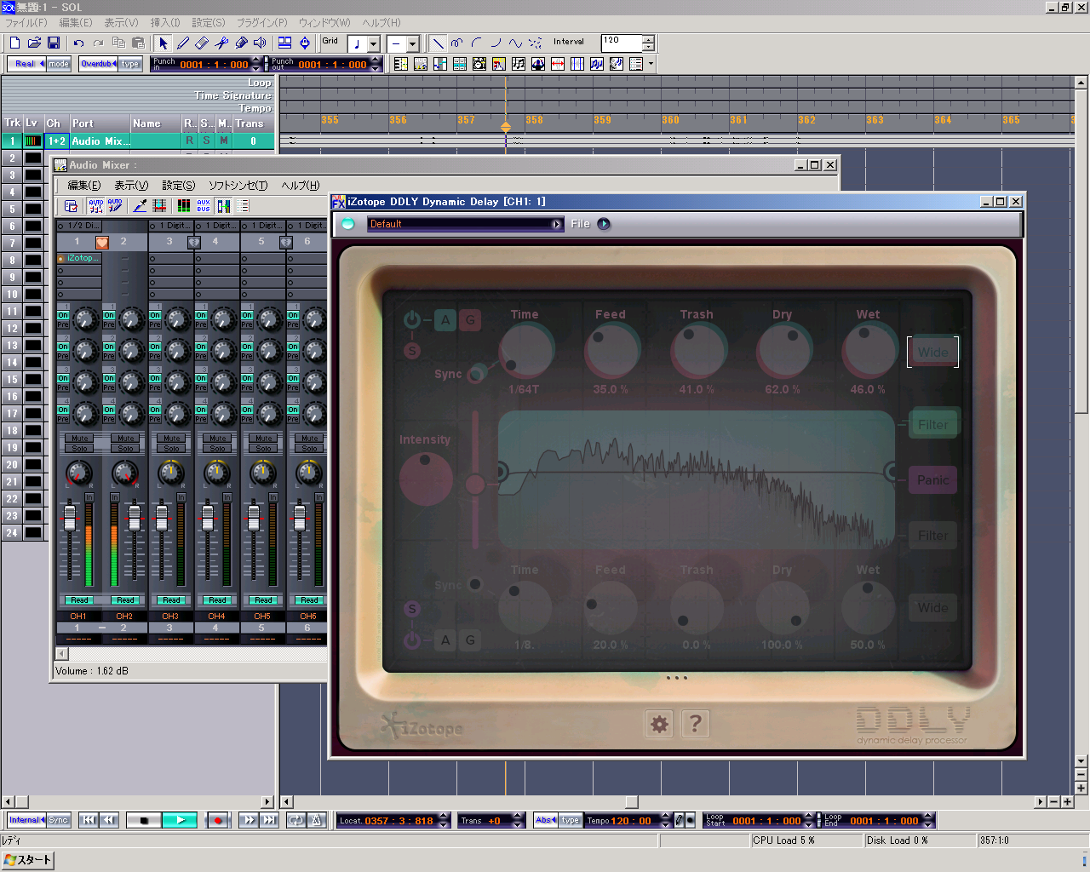Click the New file icon in main toolbar
The width and height of the screenshot is (1090, 872).
pyautogui.click(x=14, y=43)
